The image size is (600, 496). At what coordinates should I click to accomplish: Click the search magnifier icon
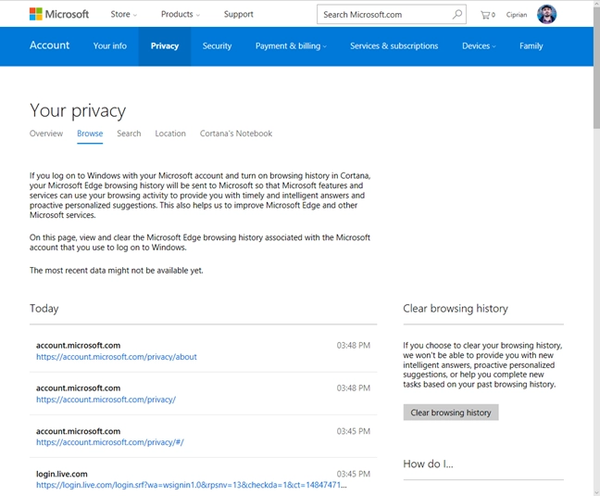tap(456, 15)
